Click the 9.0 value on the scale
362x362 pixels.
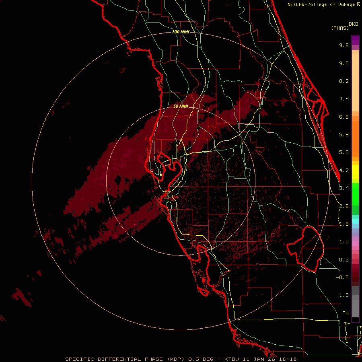[344, 63]
